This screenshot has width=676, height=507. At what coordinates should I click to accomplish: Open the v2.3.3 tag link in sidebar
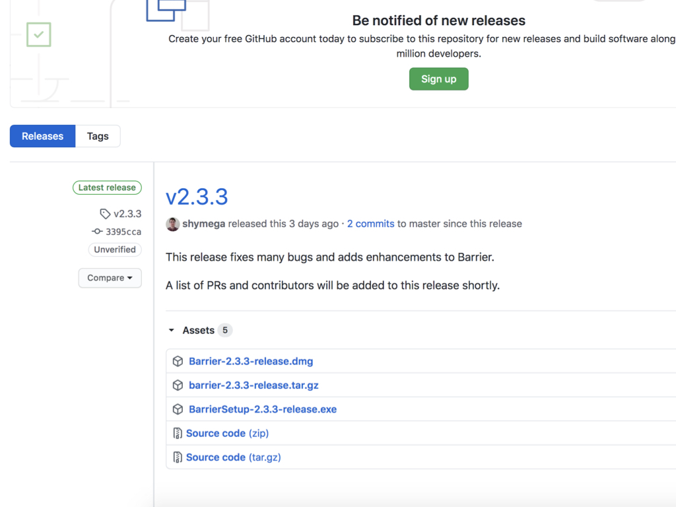click(x=127, y=214)
